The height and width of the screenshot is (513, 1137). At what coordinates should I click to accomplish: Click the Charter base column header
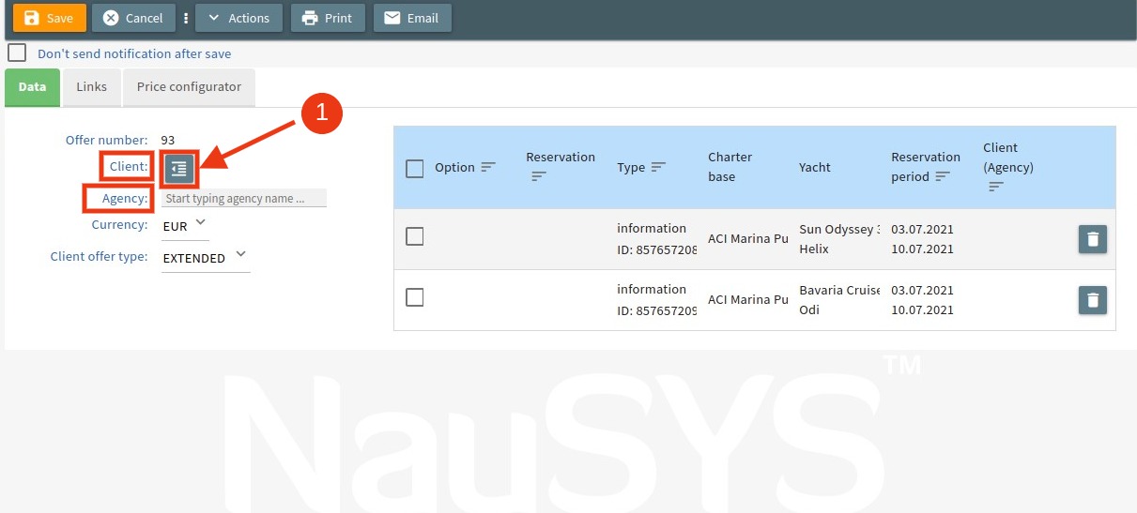pyautogui.click(x=730, y=167)
